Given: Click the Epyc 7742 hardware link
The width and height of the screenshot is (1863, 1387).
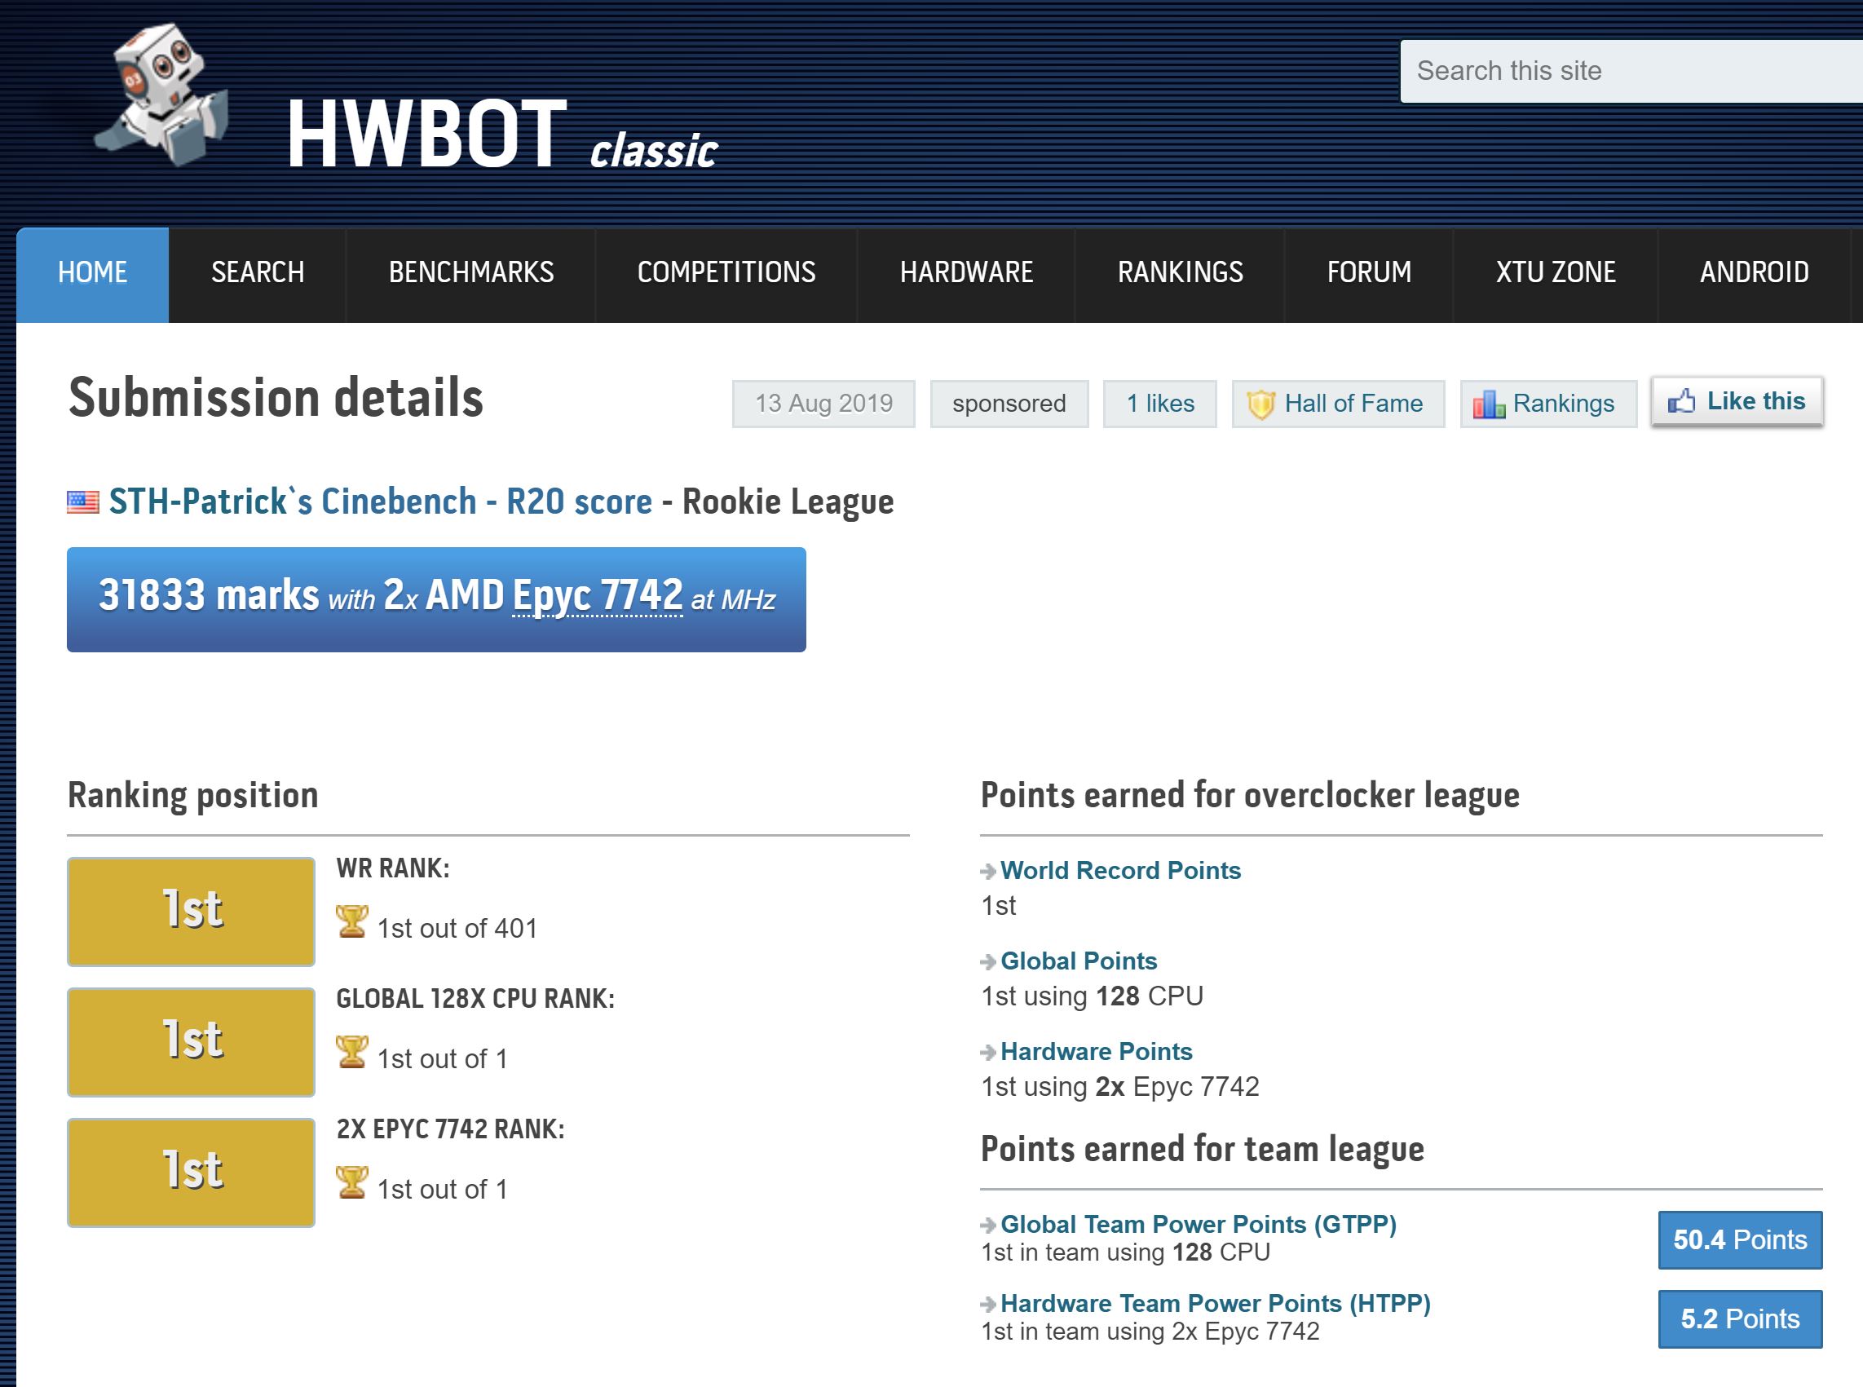Looking at the screenshot, I should [x=597, y=595].
